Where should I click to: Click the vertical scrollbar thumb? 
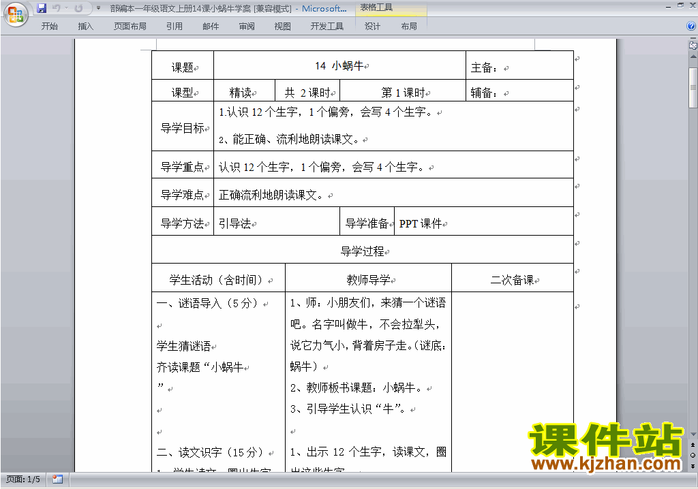[x=693, y=88]
